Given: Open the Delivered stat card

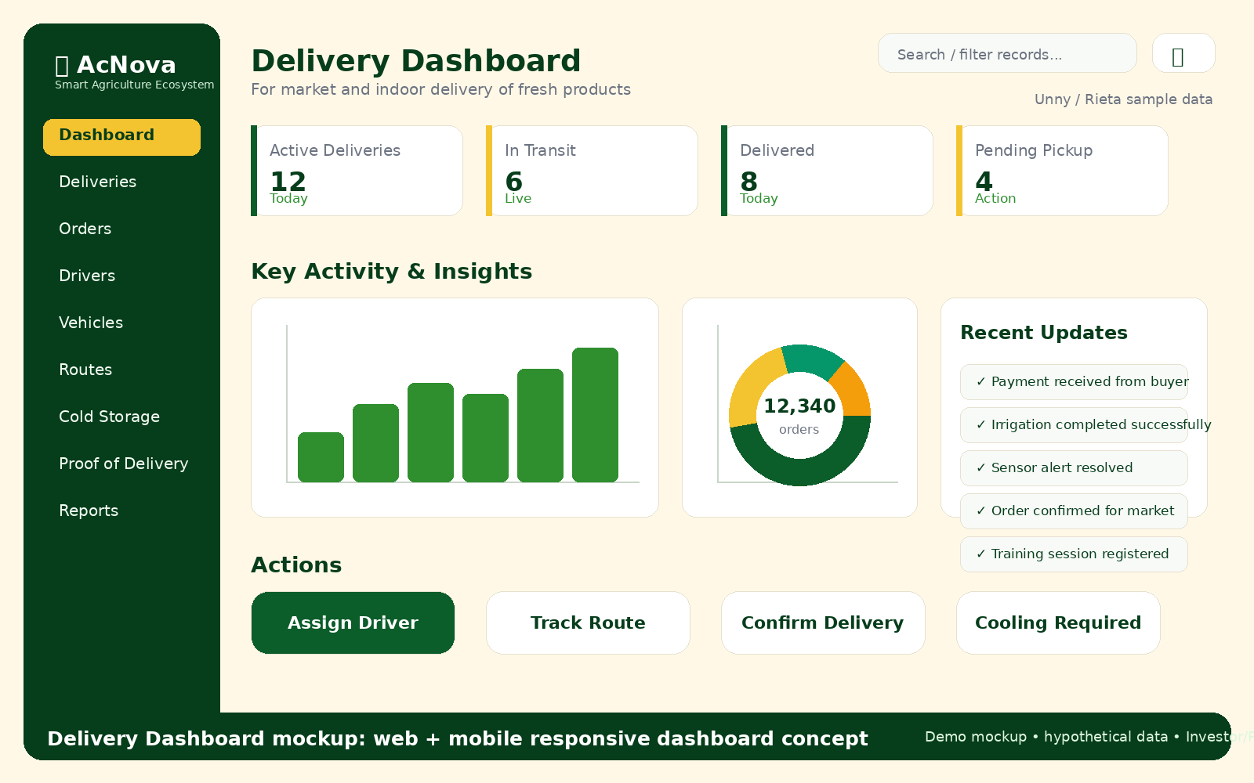Looking at the screenshot, I should pyautogui.click(x=827, y=171).
